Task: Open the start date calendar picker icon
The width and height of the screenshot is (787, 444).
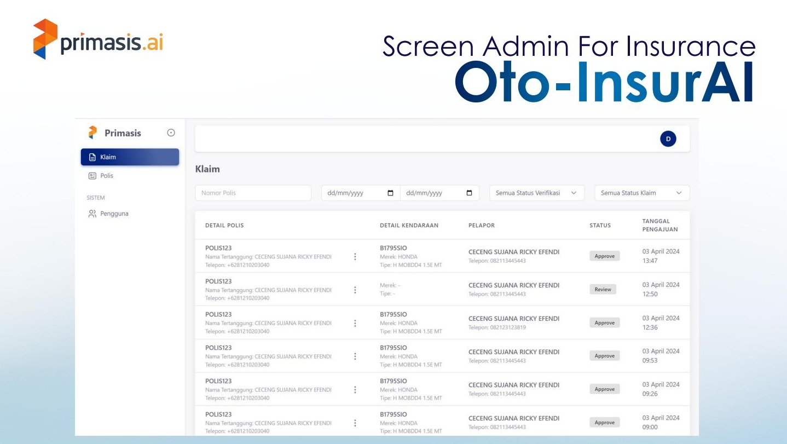Action: click(x=390, y=193)
